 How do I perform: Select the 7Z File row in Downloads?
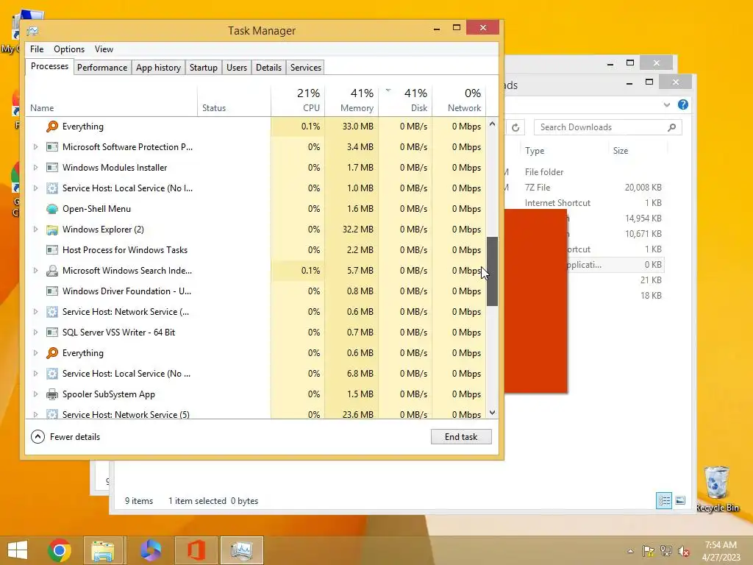(x=584, y=188)
